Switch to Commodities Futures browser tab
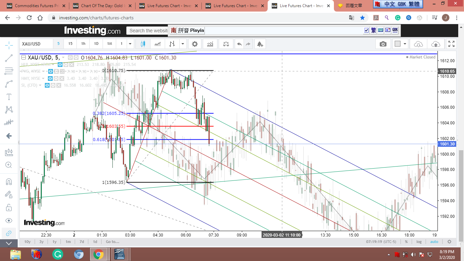This screenshot has width=464, height=261. [34, 6]
